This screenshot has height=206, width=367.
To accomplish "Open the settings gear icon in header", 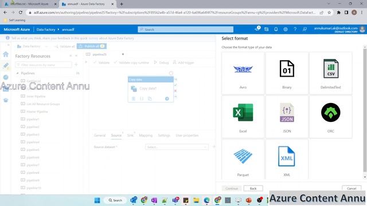I will pyautogui.click(x=286, y=29).
